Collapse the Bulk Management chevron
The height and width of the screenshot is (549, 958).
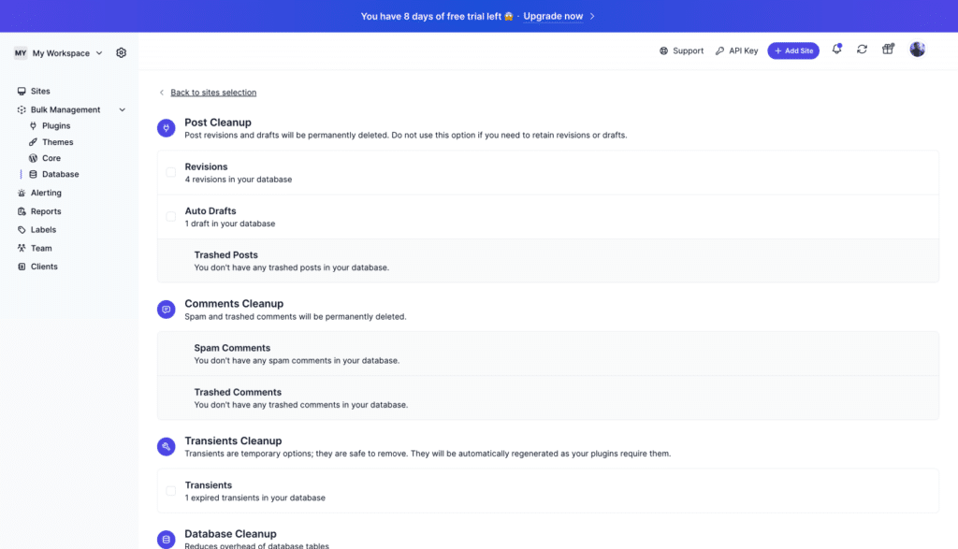coord(123,110)
